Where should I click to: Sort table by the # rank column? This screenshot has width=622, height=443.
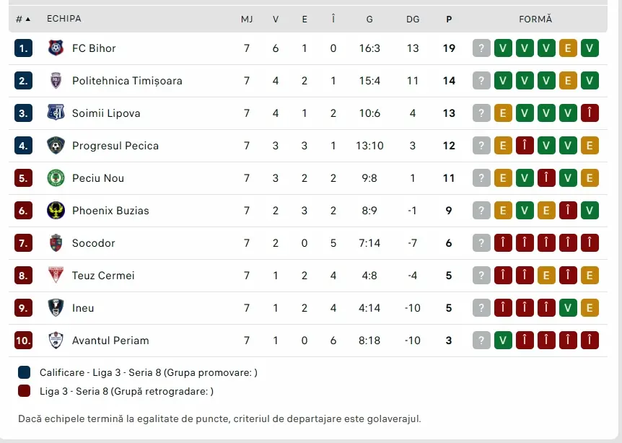(23, 19)
